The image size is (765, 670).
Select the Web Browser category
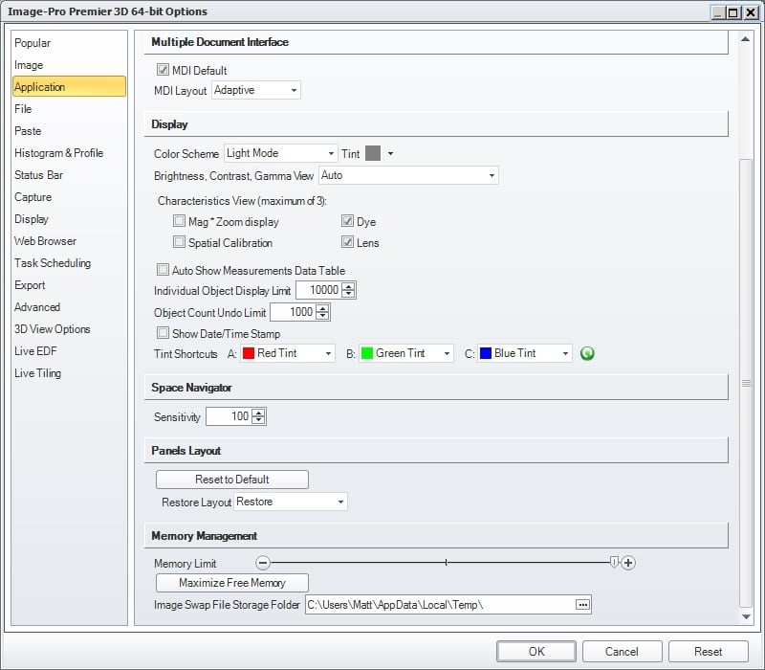click(69, 241)
